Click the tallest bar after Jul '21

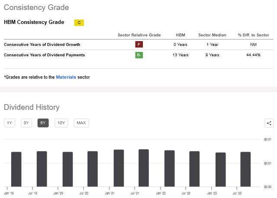pyautogui.click(x=144, y=168)
